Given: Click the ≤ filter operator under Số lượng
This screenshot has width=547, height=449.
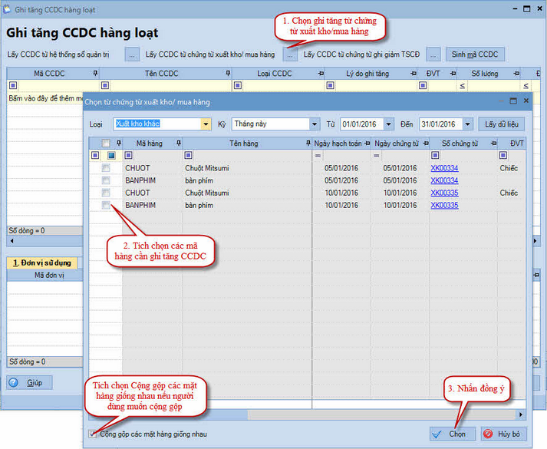Looking at the screenshot, I should (x=463, y=85).
